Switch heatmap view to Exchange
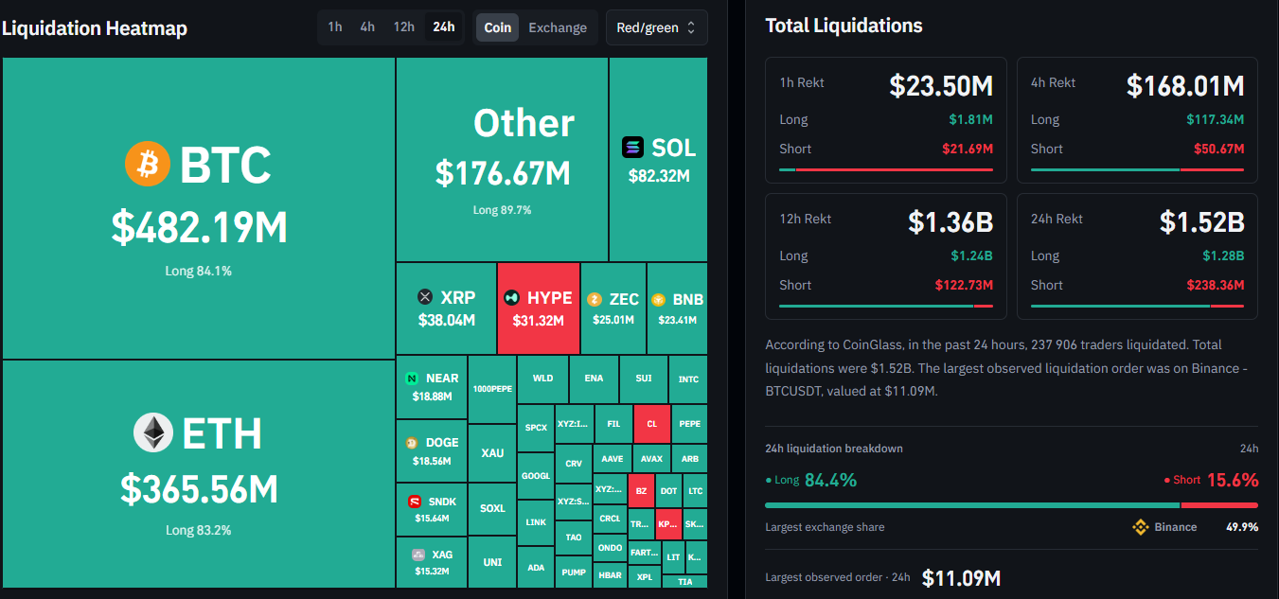 pyautogui.click(x=558, y=27)
